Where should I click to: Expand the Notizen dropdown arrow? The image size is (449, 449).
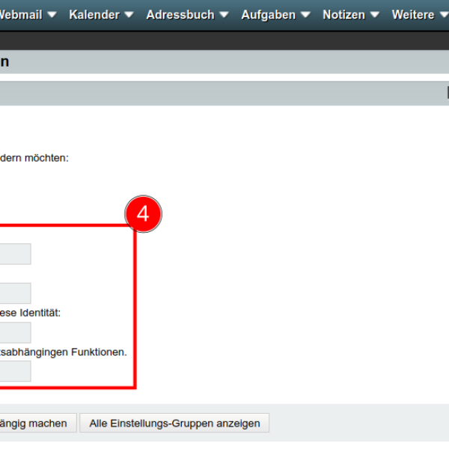[x=375, y=15]
